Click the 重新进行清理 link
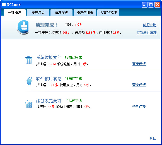This screenshot has height=145, width=162. pyautogui.click(x=146, y=33)
